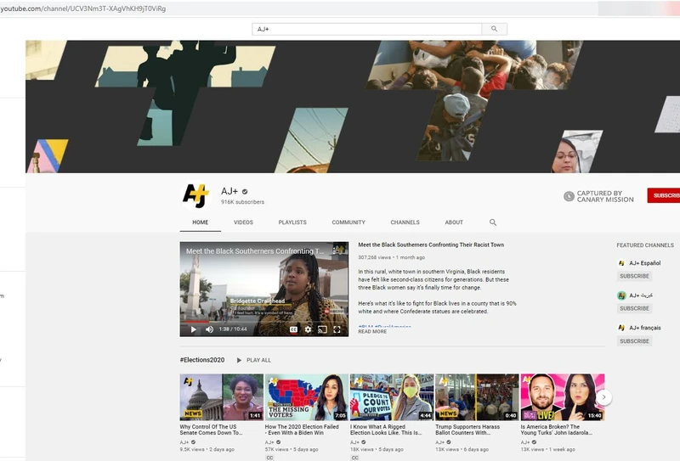Screen dimensions: 680x461
Task: Click the search magnifier button beside AJ+ query
Action: [494, 29]
